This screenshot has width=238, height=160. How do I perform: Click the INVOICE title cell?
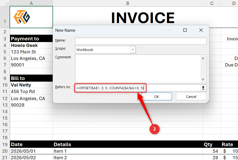click(x=143, y=18)
